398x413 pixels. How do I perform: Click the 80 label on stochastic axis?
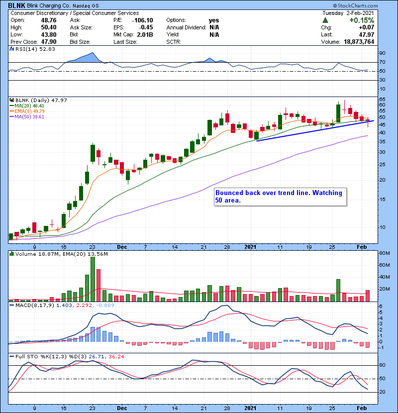coord(382,365)
